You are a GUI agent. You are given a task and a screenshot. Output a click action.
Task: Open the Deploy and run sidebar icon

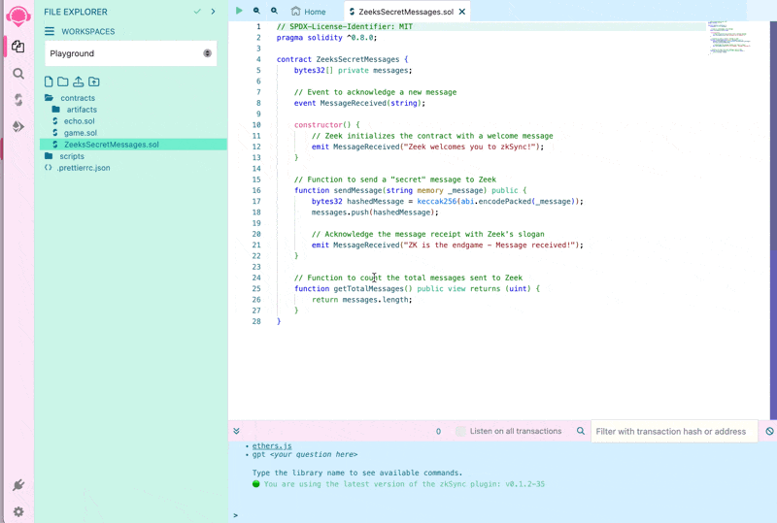[18, 127]
